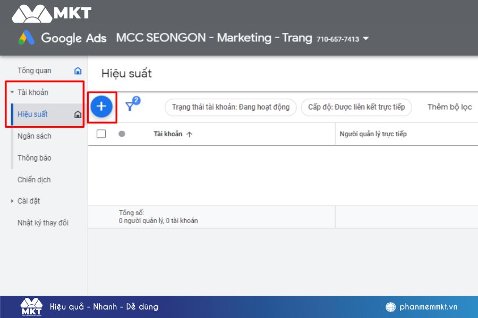Toggle the select-all checkbox in table header
The image size is (478, 318).
pyautogui.click(x=101, y=134)
